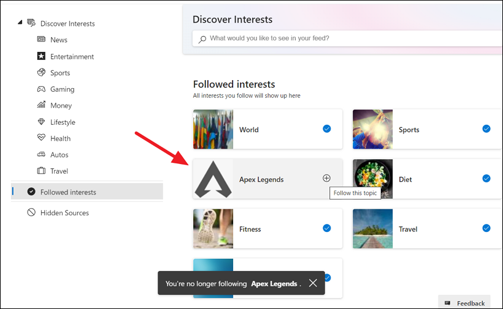
Task: Click the Feedback button
Action: pos(465,303)
